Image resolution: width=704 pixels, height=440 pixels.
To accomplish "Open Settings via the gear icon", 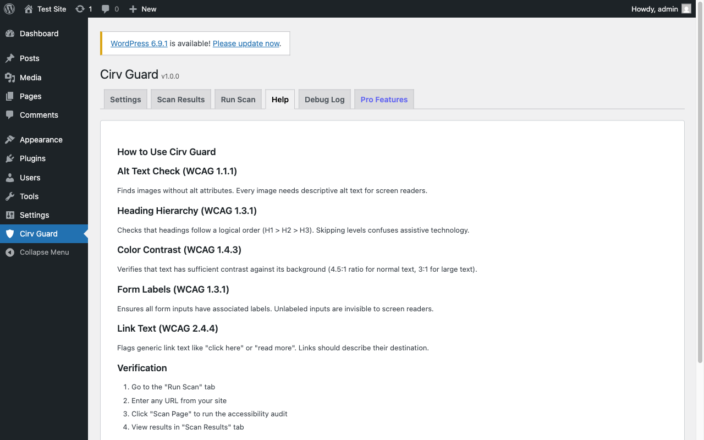I will [11, 215].
